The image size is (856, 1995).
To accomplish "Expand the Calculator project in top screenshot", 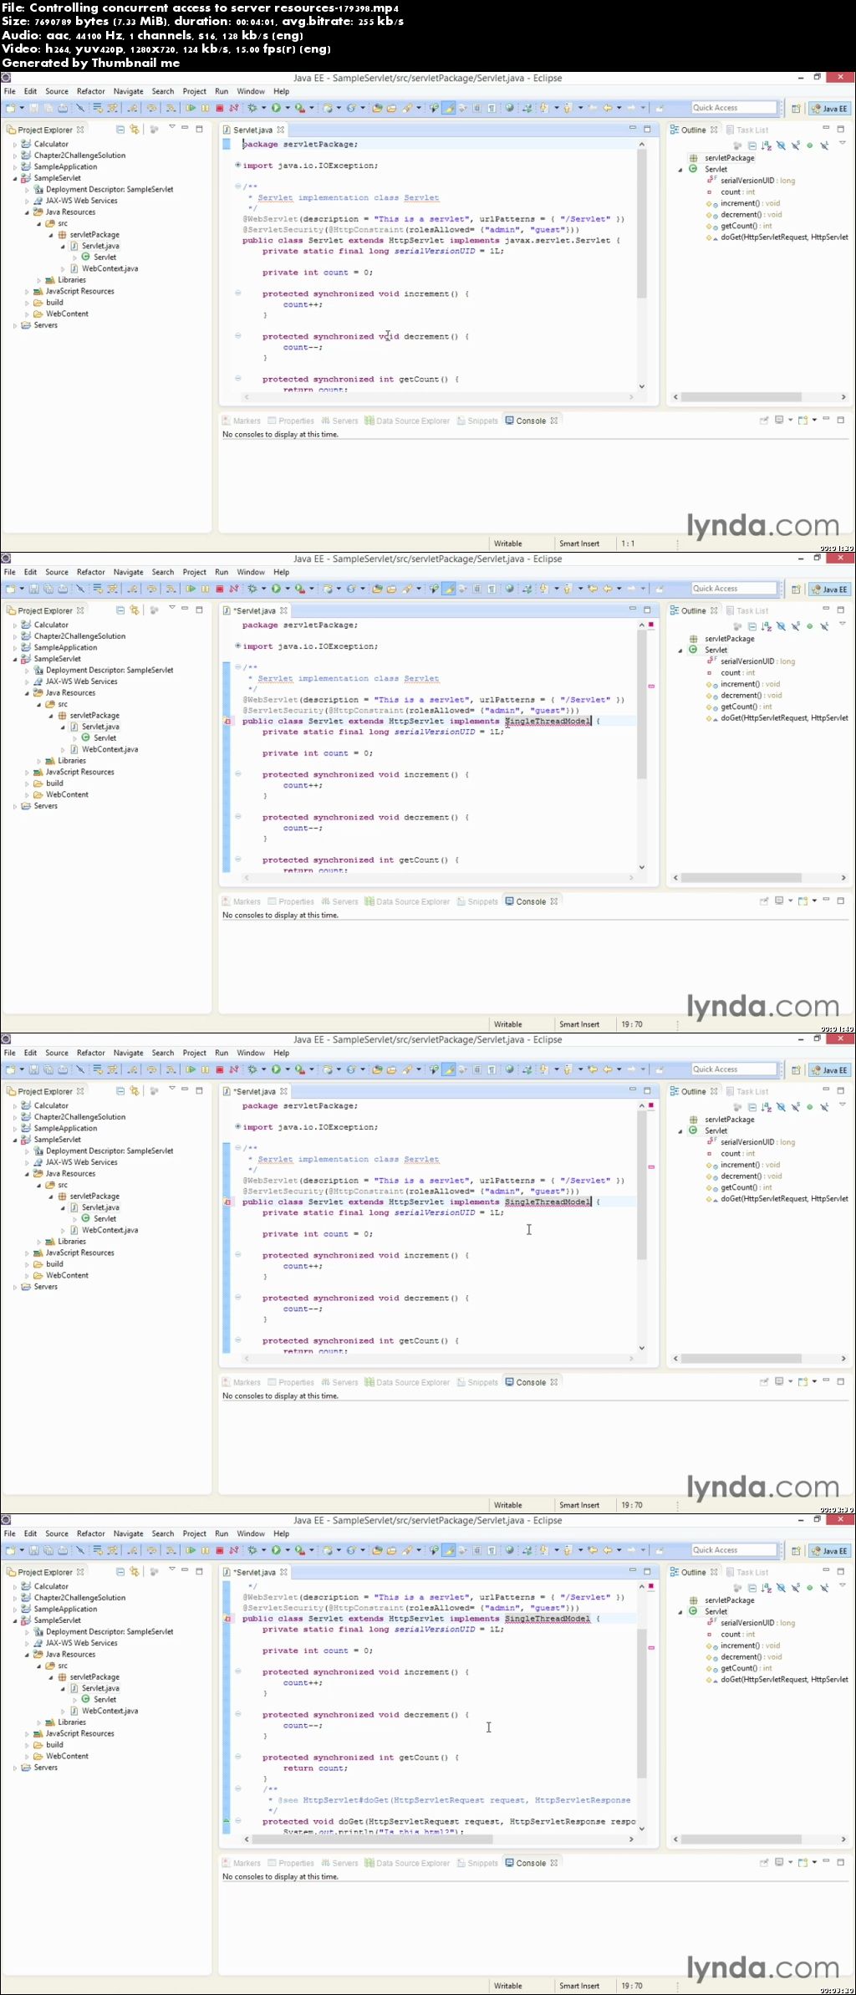I will click(x=14, y=145).
